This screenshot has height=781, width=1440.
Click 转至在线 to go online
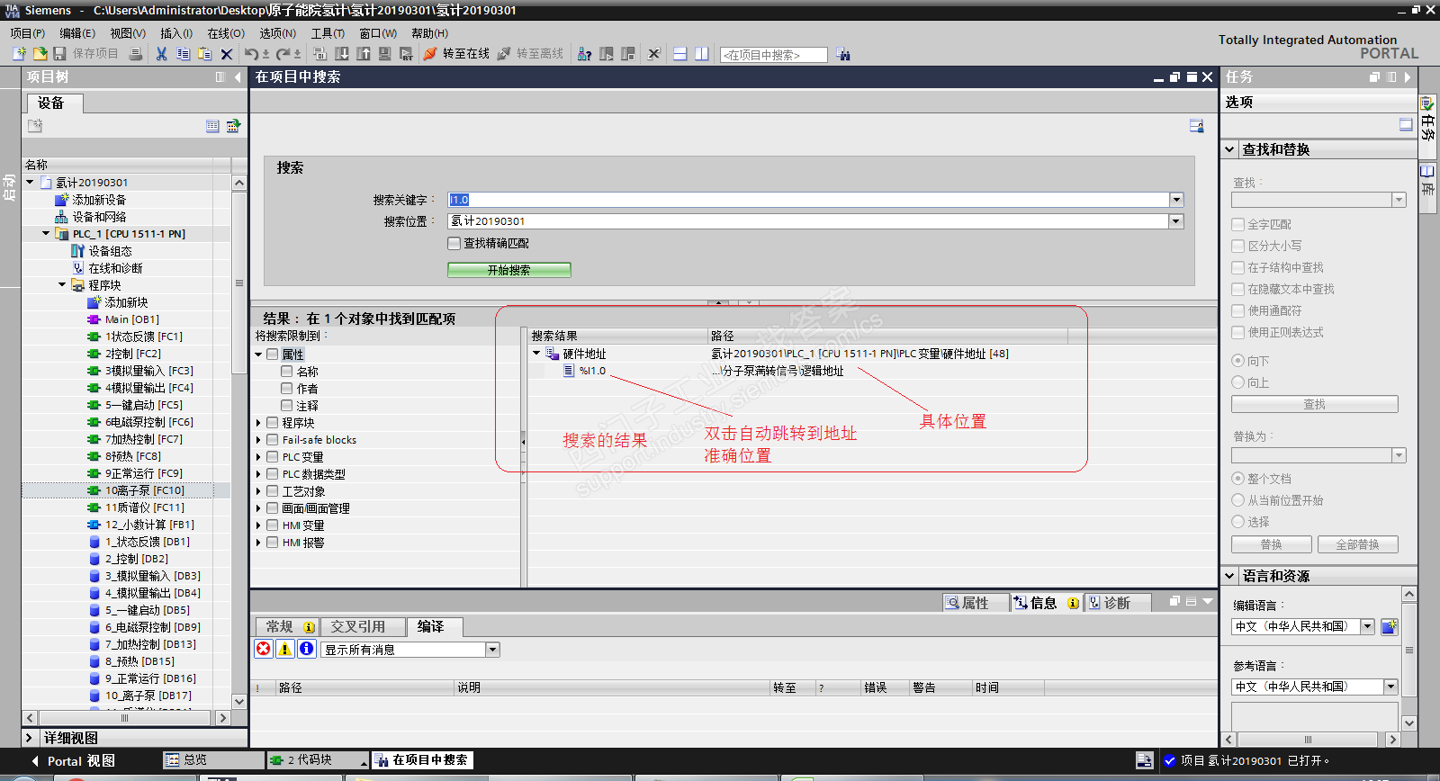click(x=456, y=54)
